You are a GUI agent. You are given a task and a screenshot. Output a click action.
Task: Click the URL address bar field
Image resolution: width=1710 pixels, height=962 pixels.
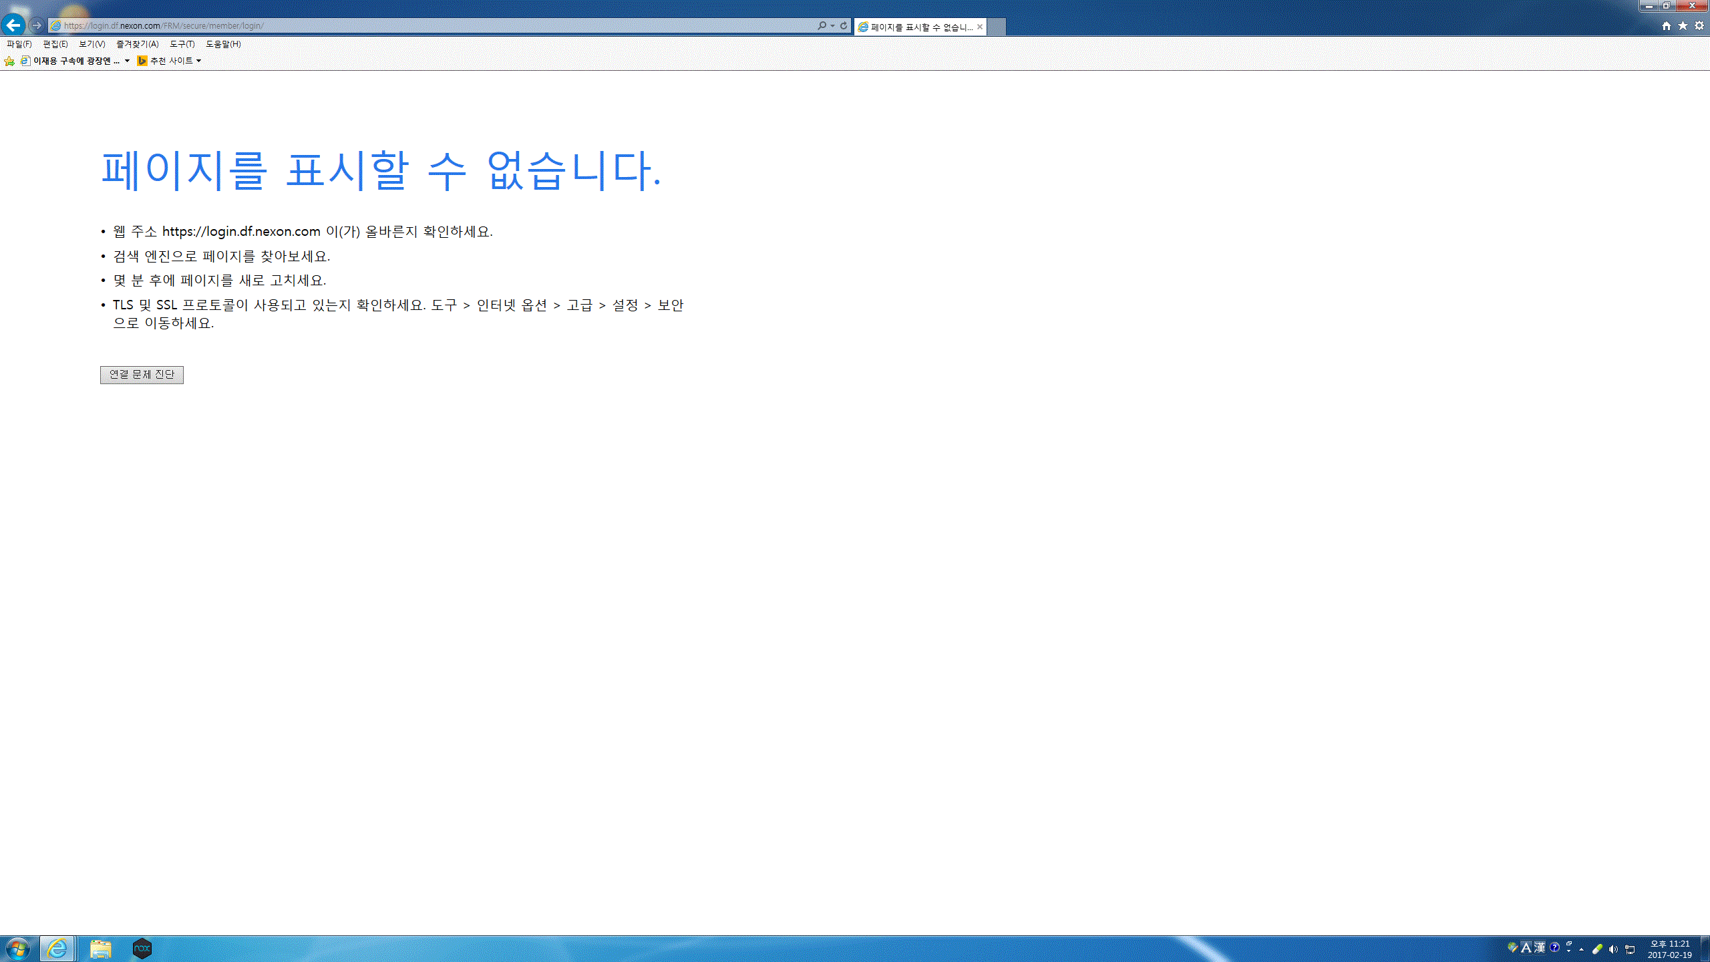(x=434, y=25)
